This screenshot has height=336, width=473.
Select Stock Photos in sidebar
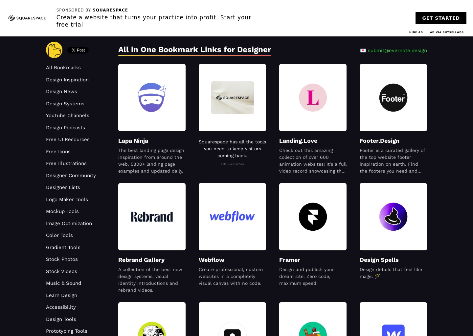coord(62,259)
